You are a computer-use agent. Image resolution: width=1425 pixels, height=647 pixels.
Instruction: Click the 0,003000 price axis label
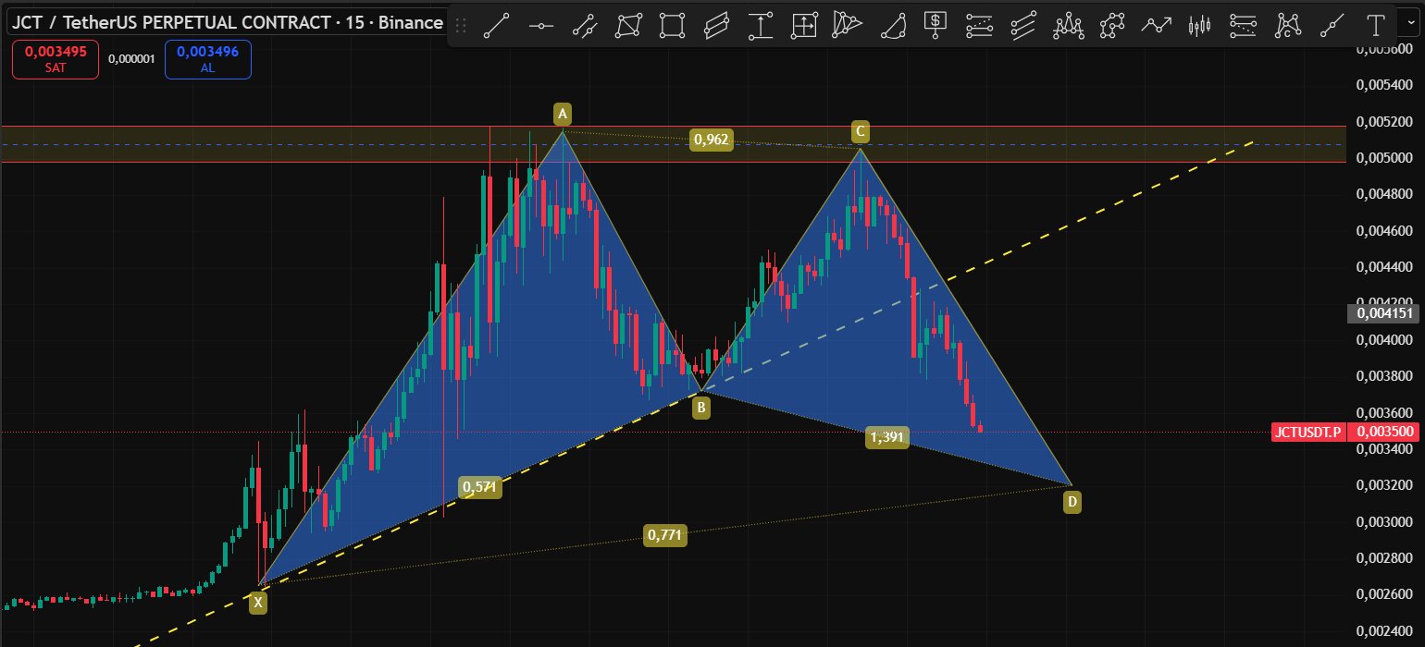point(1384,522)
